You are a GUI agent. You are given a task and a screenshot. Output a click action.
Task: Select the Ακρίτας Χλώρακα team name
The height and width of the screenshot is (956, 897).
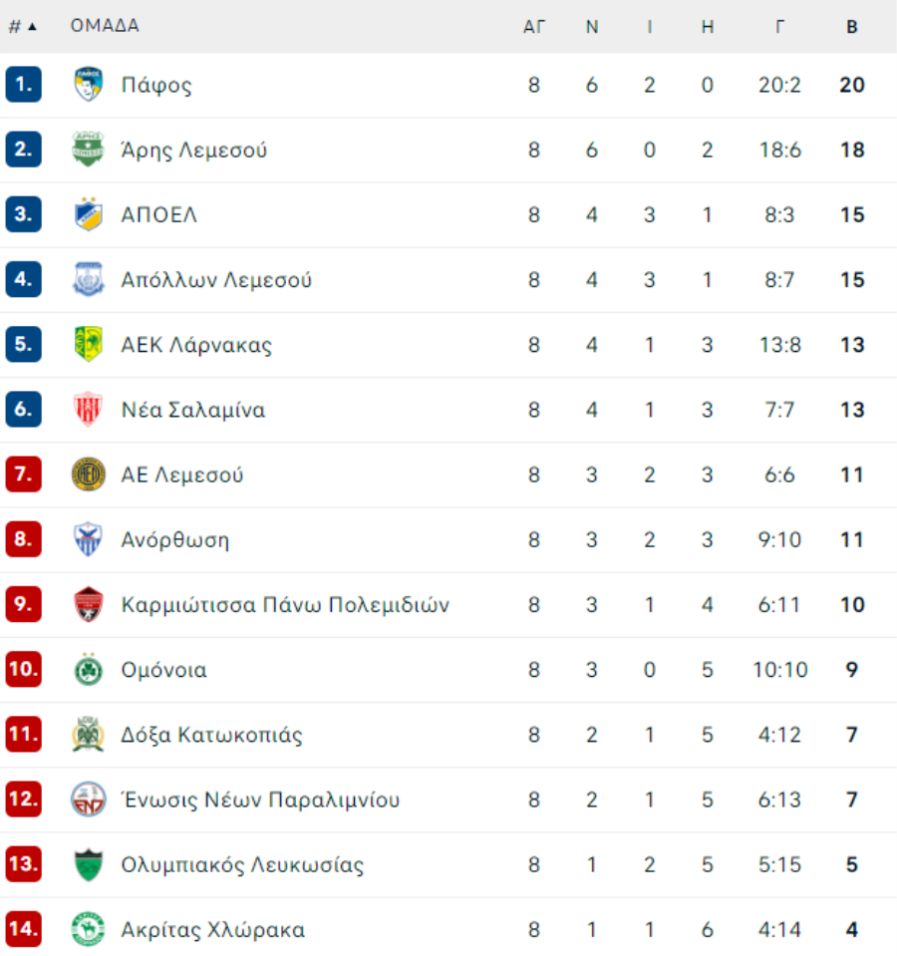click(x=213, y=930)
